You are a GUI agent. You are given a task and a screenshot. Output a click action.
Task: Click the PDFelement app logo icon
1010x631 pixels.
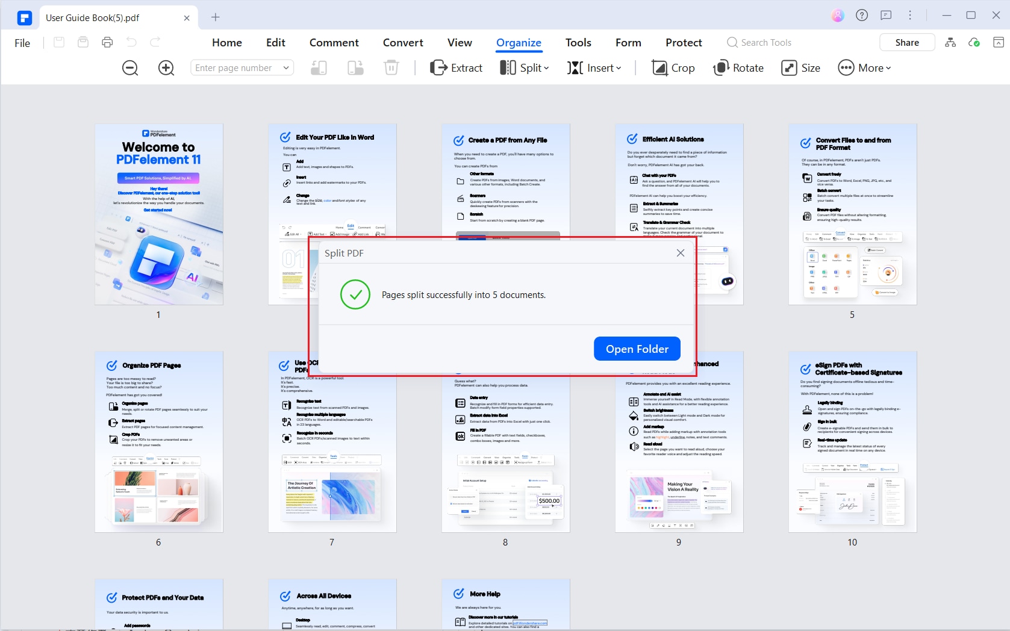[x=24, y=17]
